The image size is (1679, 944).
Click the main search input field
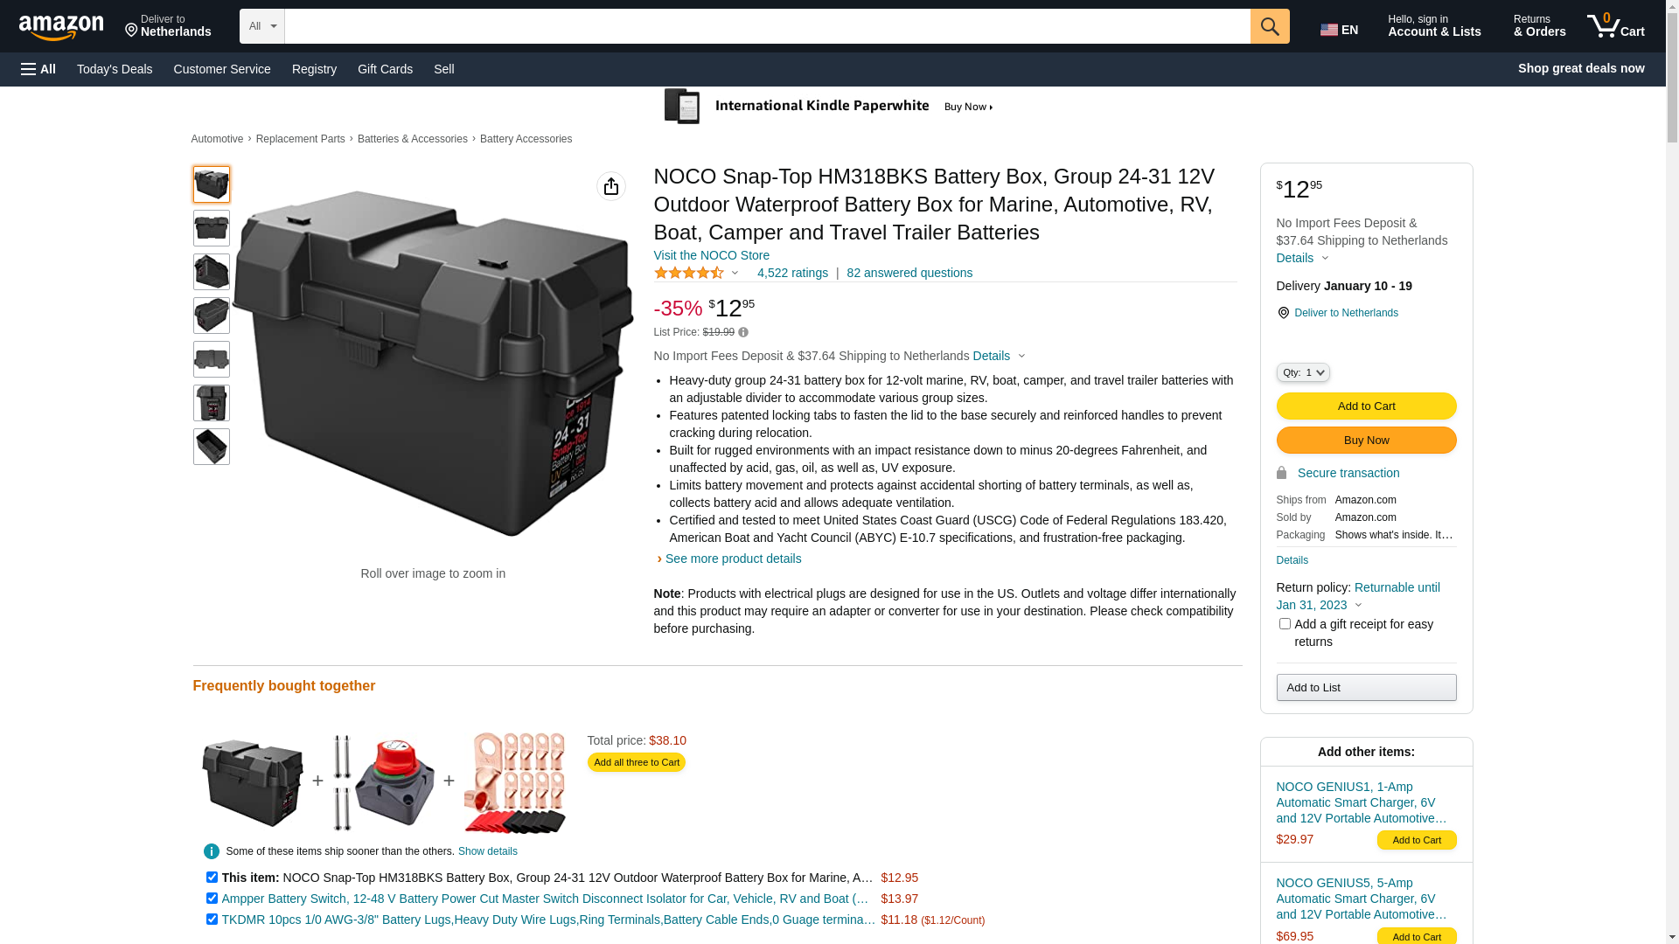(768, 26)
